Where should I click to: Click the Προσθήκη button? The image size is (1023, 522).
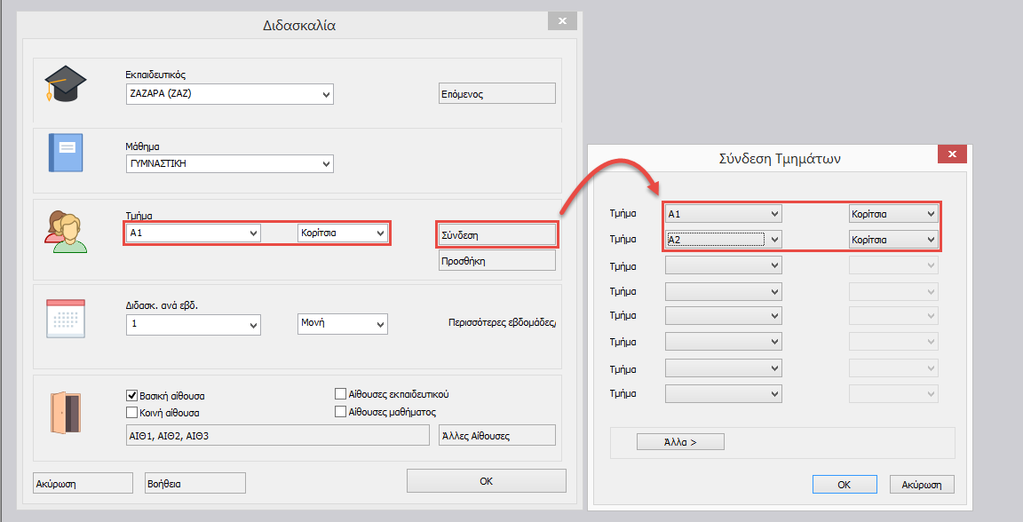[496, 261]
